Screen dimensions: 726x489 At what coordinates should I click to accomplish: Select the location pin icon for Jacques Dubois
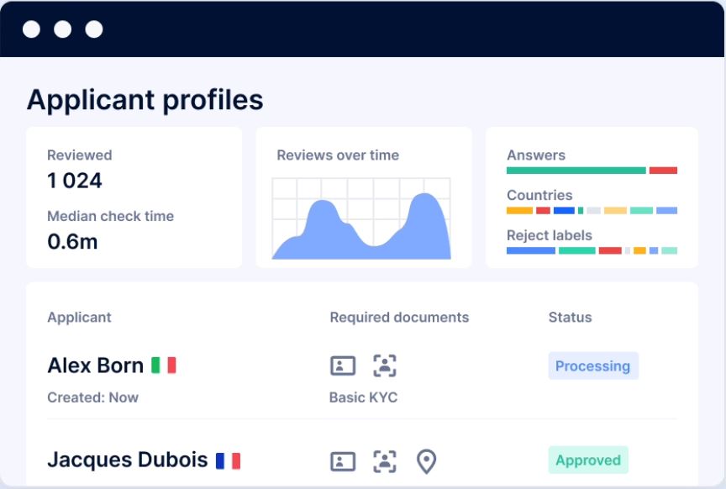coord(426,460)
